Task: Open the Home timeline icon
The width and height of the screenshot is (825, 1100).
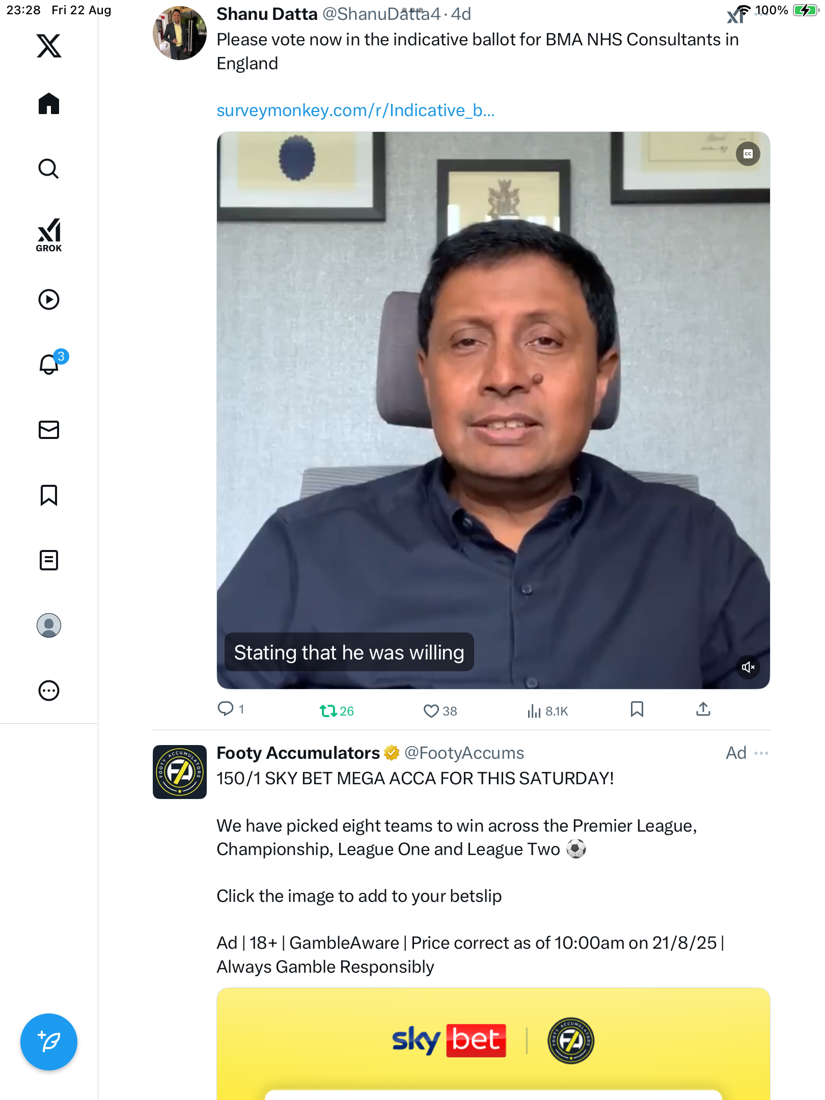Action: 49,104
